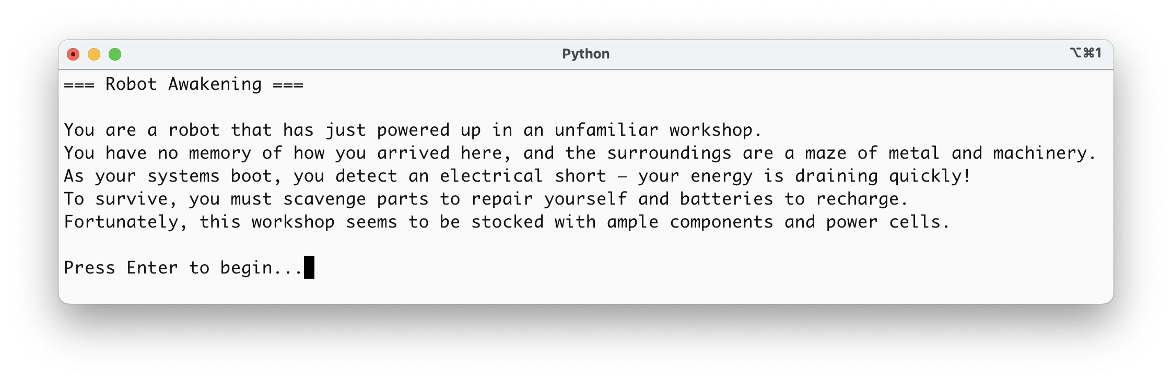This screenshot has height=381, width=1172.
Task: Click the '=== Robot Awakening ===' heading
Action: (183, 84)
